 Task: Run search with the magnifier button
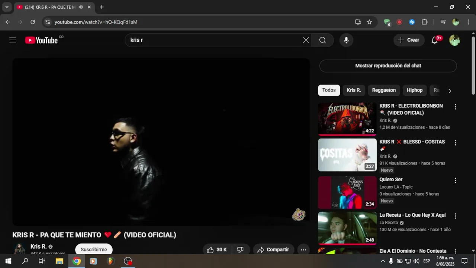322,40
